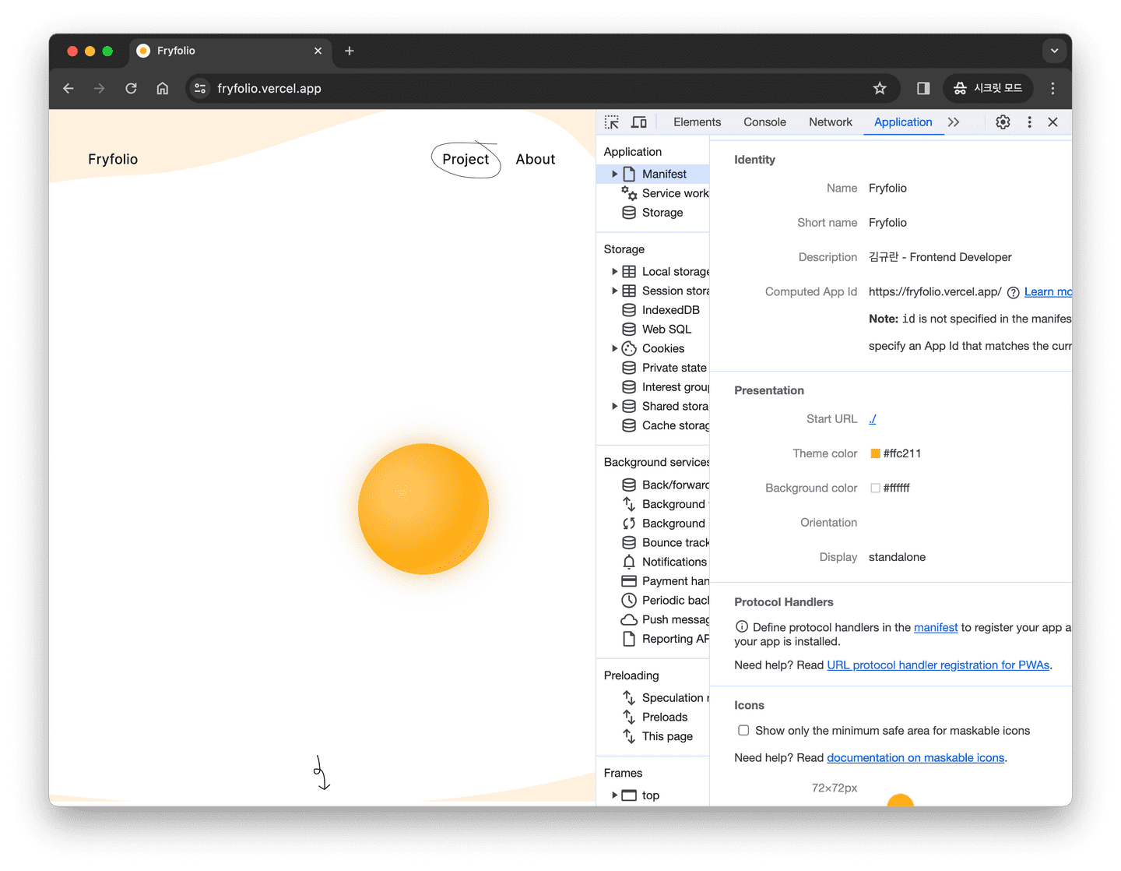Expand the Manifest tree item

coord(615,174)
